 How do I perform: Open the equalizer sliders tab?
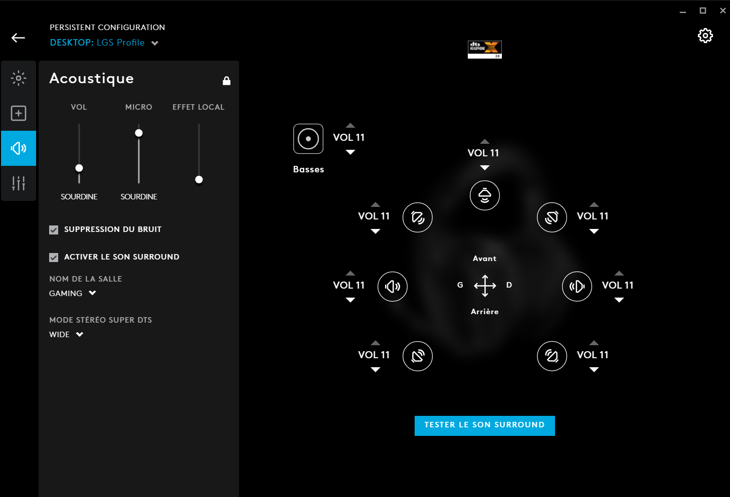pyautogui.click(x=19, y=183)
